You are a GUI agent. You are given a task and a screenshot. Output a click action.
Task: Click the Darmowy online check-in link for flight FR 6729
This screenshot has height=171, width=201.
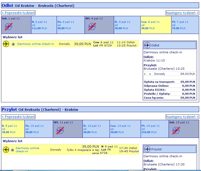pos(36,44)
